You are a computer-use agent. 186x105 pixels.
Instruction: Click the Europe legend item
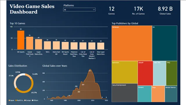(x=28, y=100)
